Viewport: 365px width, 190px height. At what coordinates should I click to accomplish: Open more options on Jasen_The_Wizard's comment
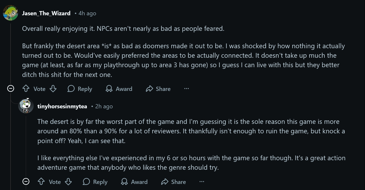[x=187, y=89]
